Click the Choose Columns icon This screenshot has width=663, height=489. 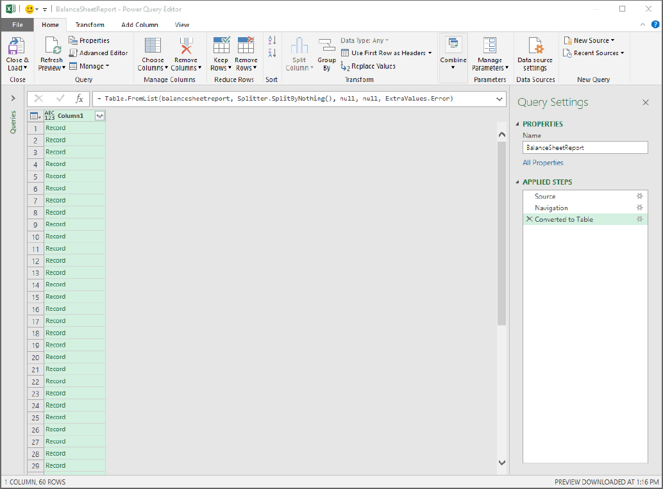pyautogui.click(x=153, y=46)
